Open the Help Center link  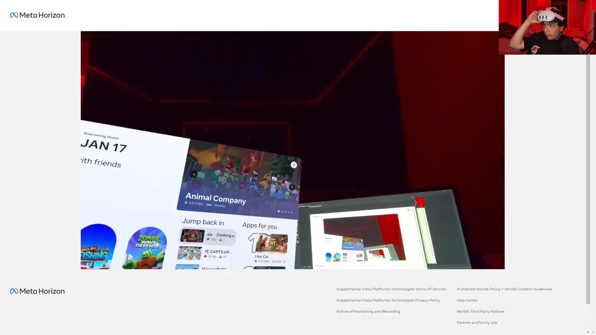pos(467,300)
